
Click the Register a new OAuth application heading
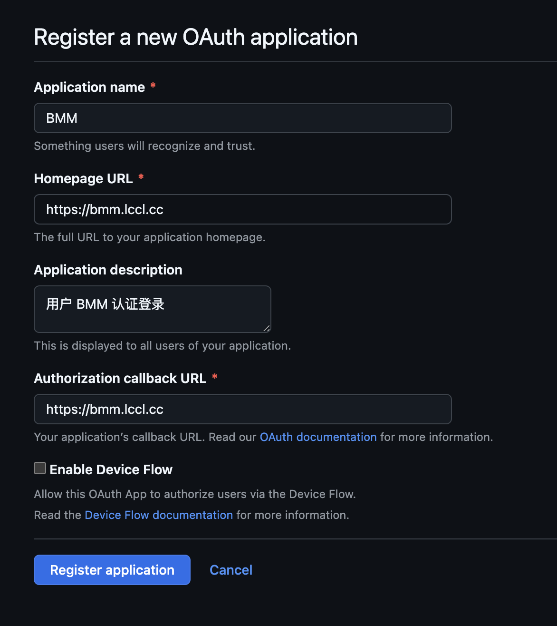tap(196, 37)
